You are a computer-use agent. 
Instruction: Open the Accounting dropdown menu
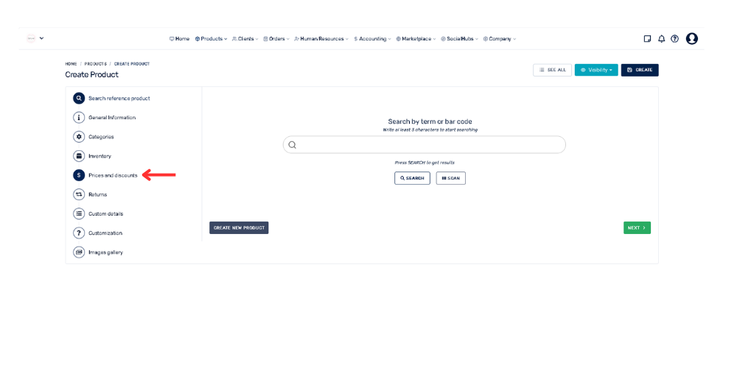pyautogui.click(x=372, y=39)
